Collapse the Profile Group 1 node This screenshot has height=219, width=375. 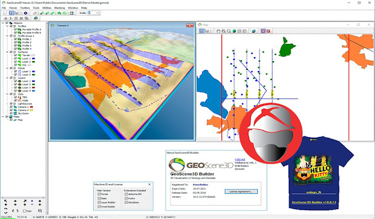click(x=7, y=36)
